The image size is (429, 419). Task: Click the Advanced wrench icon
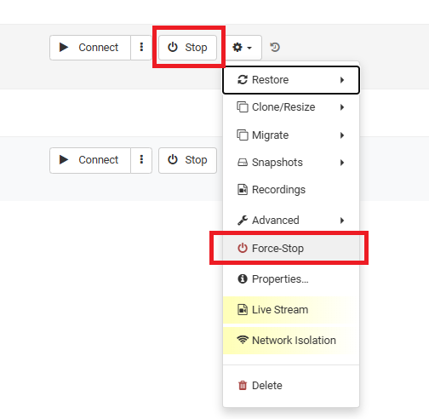coord(243,221)
